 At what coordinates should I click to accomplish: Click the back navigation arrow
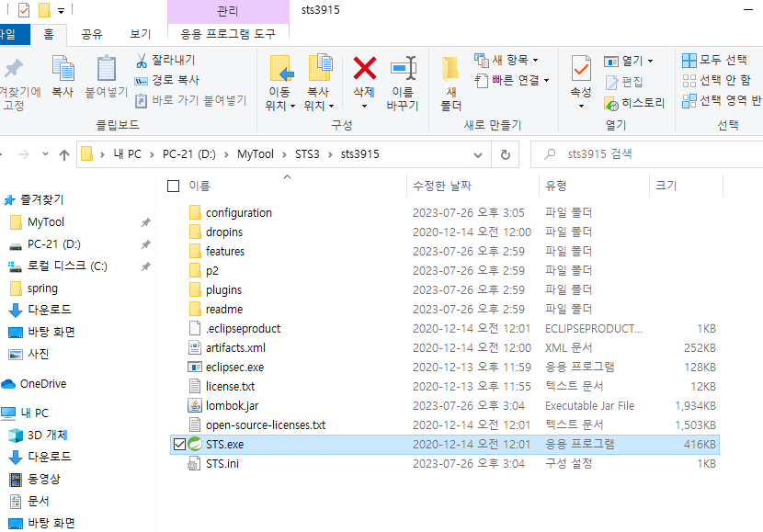coord(2,154)
